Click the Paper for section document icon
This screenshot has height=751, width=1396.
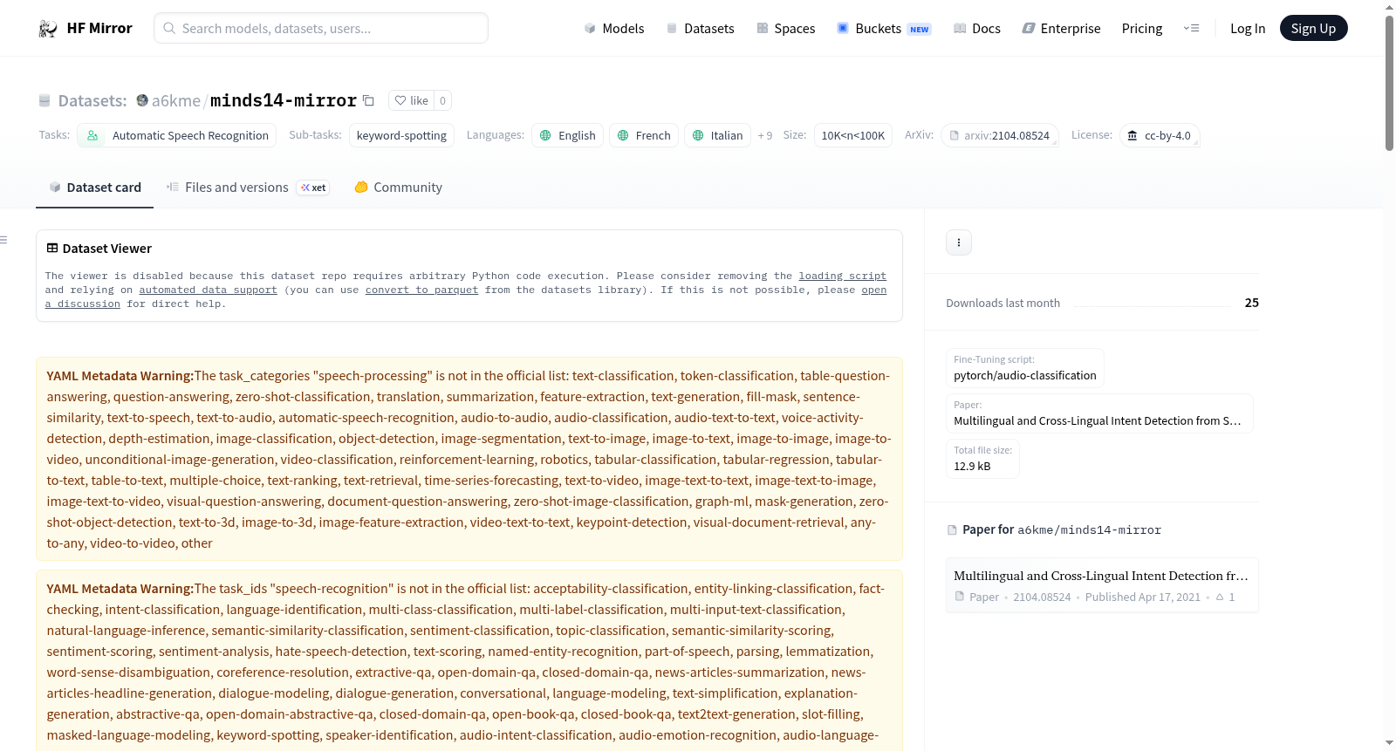click(x=952, y=529)
